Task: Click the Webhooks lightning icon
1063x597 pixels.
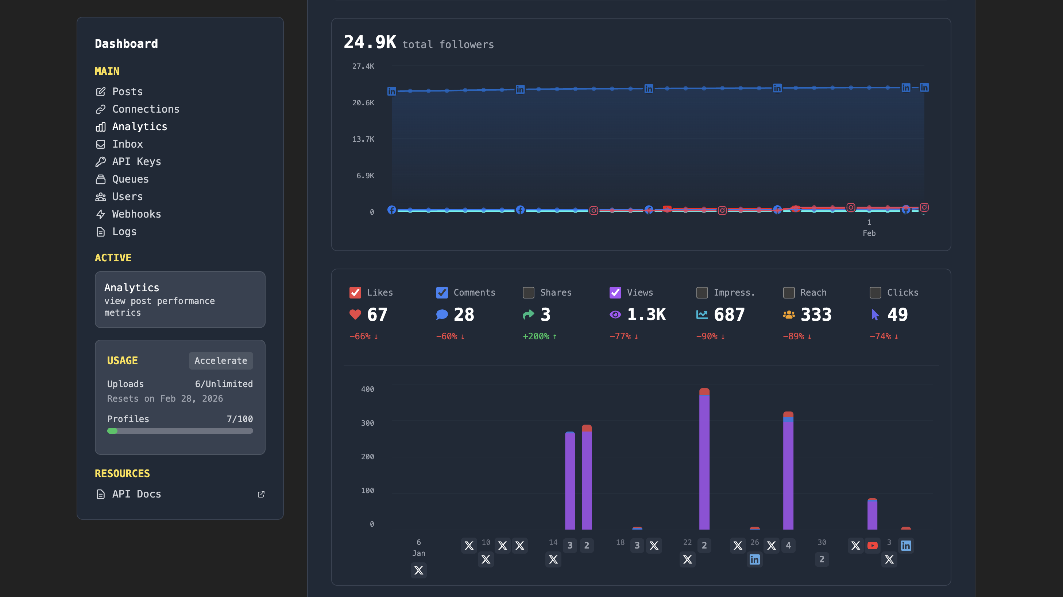Action: (100, 214)
